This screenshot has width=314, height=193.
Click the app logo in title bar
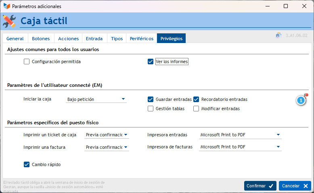pos(7,6)
